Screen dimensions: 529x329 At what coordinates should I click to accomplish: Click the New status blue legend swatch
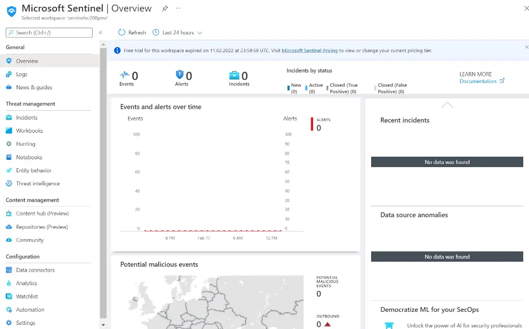[289, 88]
